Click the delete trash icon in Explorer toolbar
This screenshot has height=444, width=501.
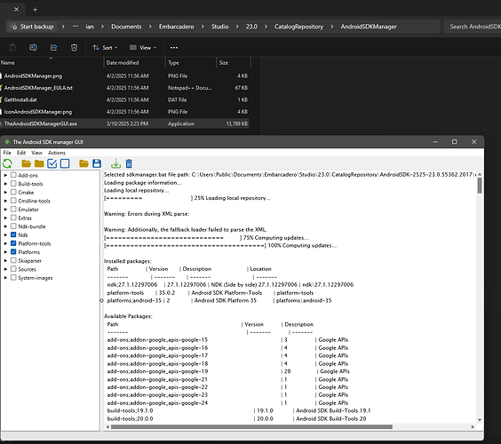pyautogui.click(x=74, y=48)
